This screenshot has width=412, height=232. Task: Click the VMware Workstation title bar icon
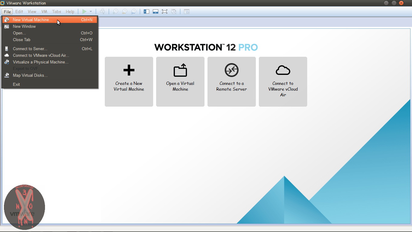pos(3,3)
